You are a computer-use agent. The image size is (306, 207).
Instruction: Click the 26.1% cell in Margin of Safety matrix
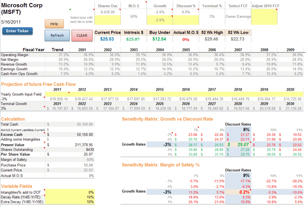click(x=193, y=202)
